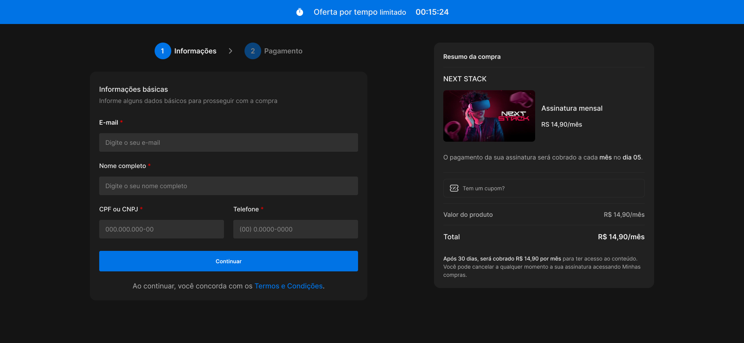This screenshot has height=343, width=744.
Task: Expand the Tem um cupom? field
Action: [x=544, y=188]
